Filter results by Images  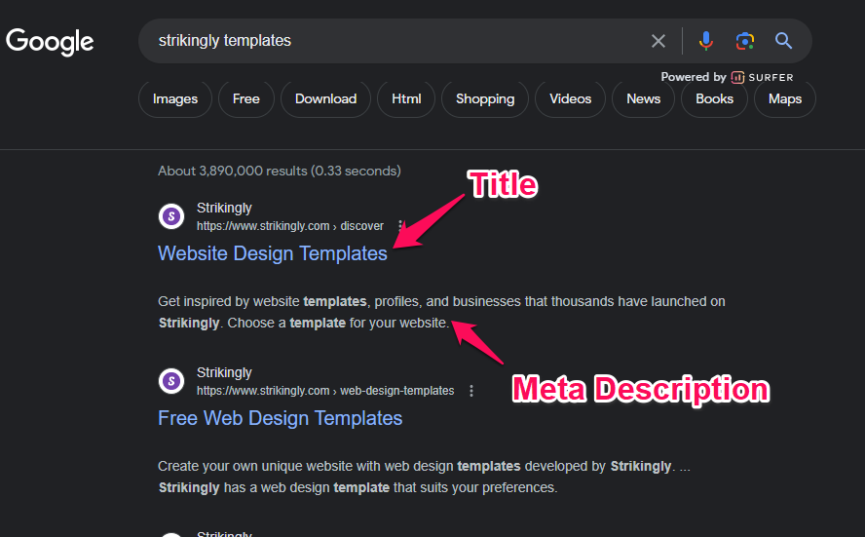coord(175,98)
